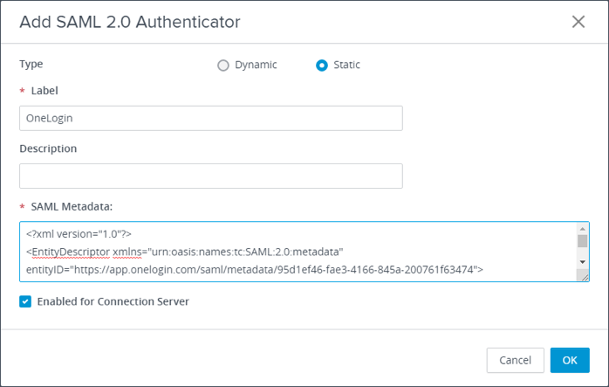Focus the empty Description input field

click(x=210, y=176)
